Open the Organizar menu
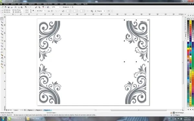Image resolution: width=194 pixels, height=121 pixels. 32,4
